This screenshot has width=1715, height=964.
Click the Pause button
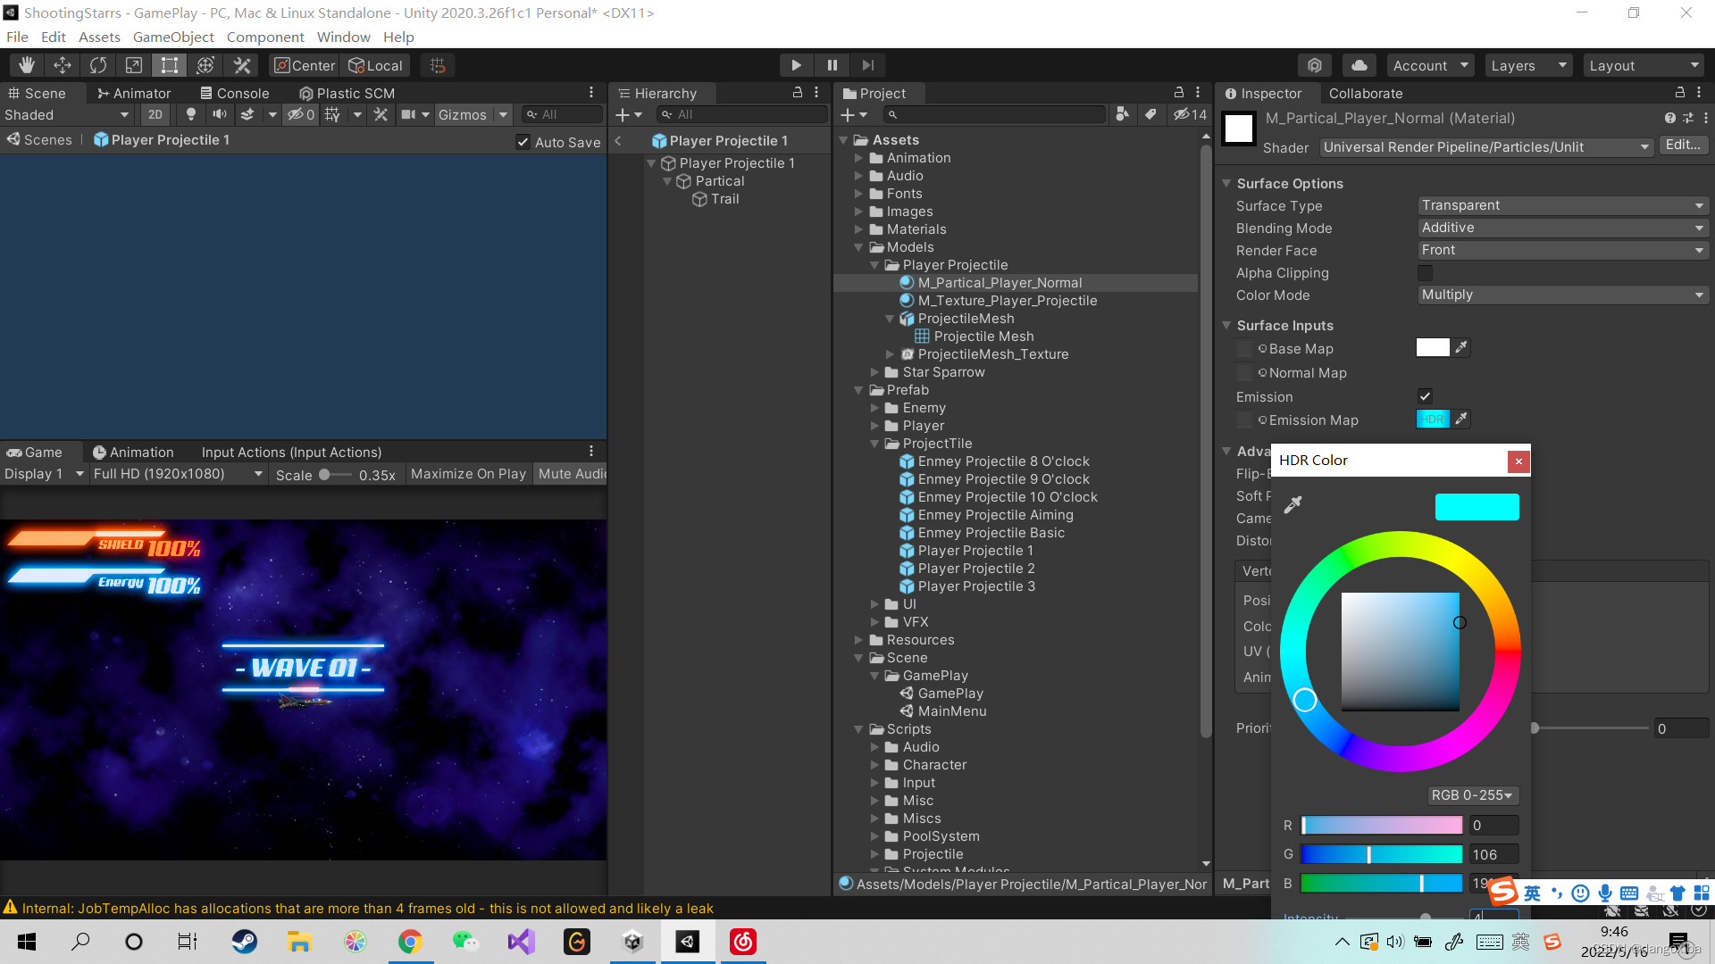(832, 65)
